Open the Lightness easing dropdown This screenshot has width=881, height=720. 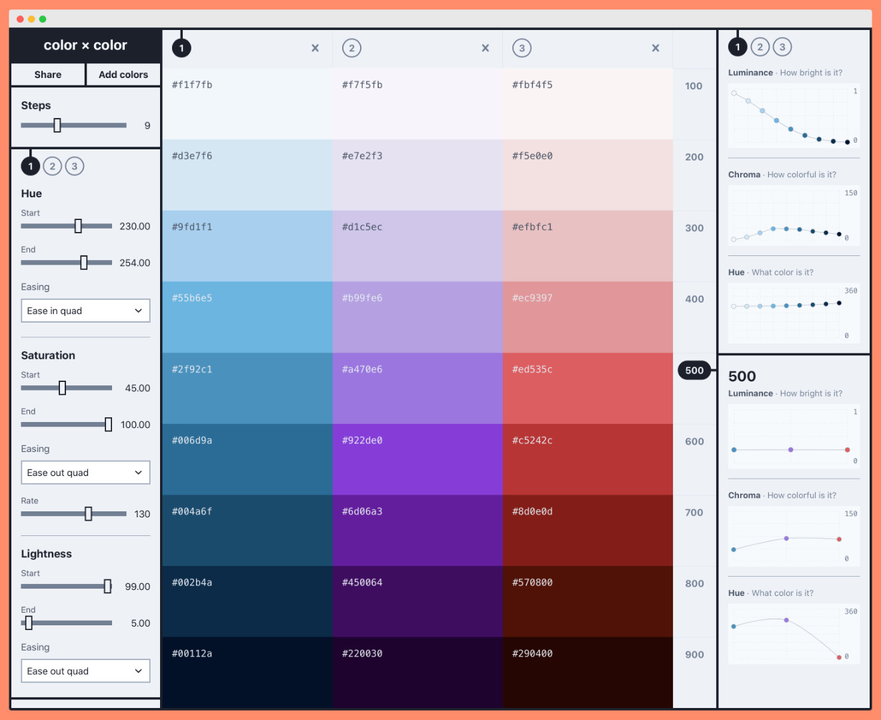point(85,671)
